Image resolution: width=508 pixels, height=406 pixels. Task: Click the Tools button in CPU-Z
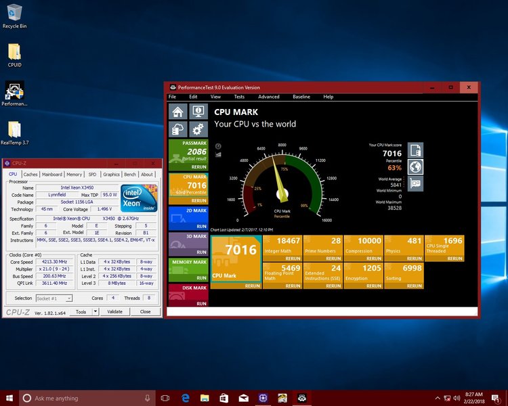tap(81, 312)
